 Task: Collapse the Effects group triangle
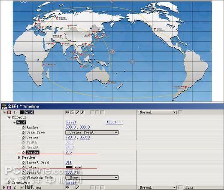[9, 117]
